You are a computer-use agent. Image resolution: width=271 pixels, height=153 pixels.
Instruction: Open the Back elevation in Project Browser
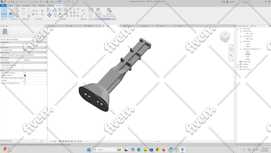[x=247, y=52]
